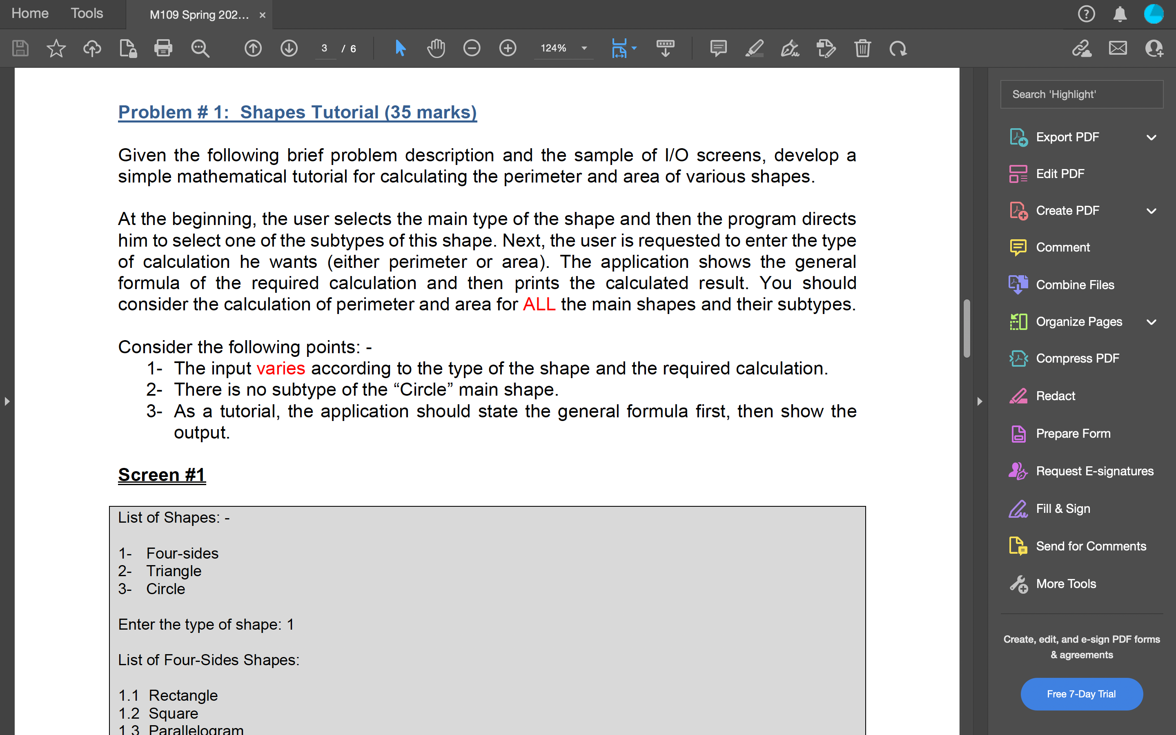Open the Print dialog
Image resolution: width=1176 pixels, height=735 pixels.
[163, 48]
